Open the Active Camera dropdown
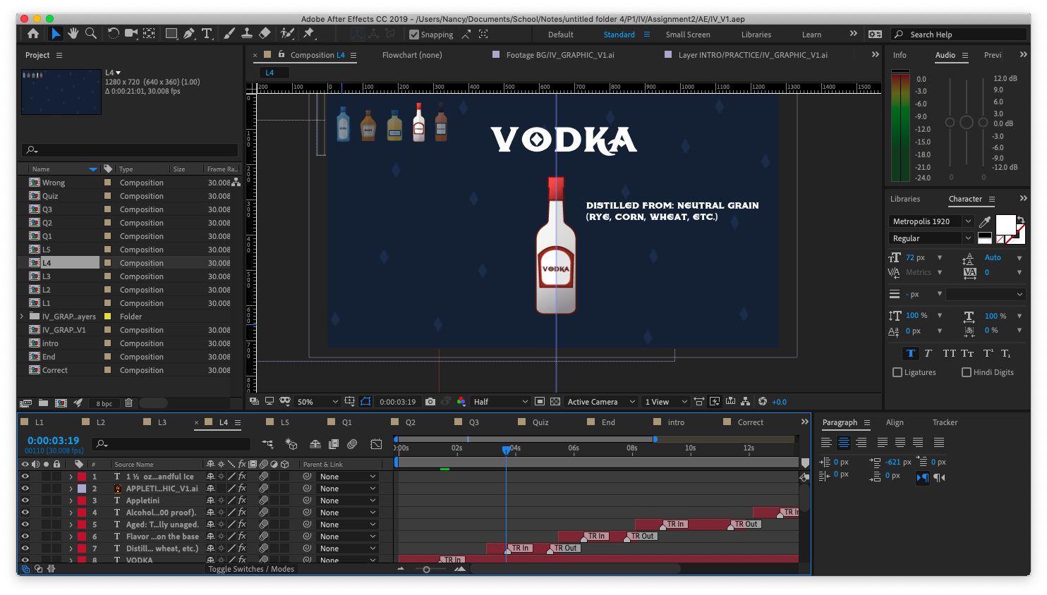The image size is (1047, 595). click(600, 401)
